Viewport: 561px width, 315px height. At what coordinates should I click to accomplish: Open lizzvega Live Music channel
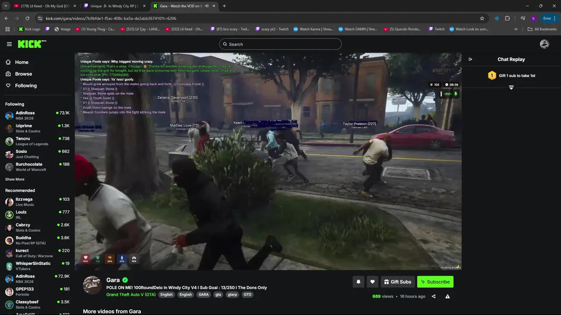tap(37, 202)
